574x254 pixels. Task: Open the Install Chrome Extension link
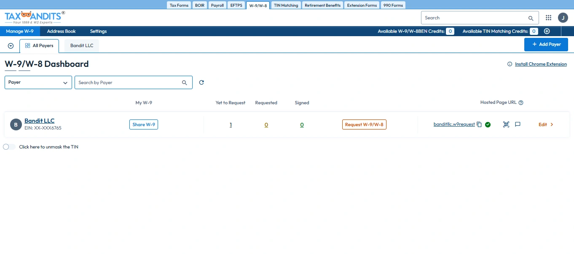540,64
